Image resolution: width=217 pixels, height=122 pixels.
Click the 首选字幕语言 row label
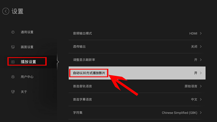[x=82, y=99]
